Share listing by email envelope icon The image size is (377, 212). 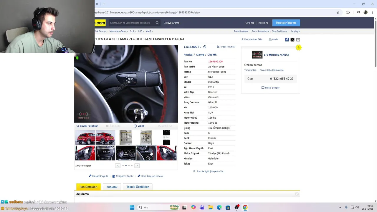tap(298, 39)
